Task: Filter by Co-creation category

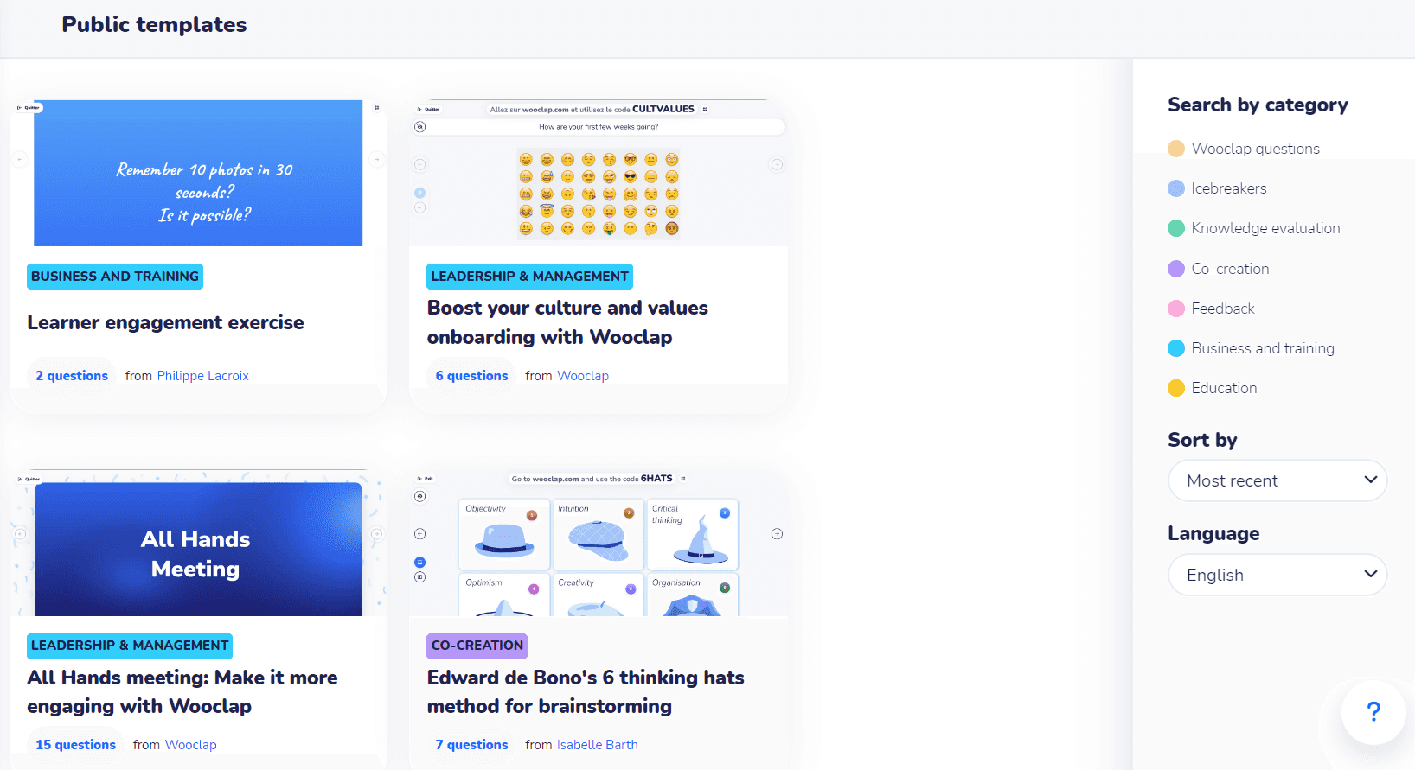Action: coord(1219,269)
